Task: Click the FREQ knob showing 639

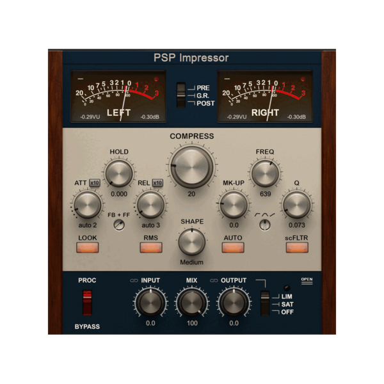Action: point(265,173)
